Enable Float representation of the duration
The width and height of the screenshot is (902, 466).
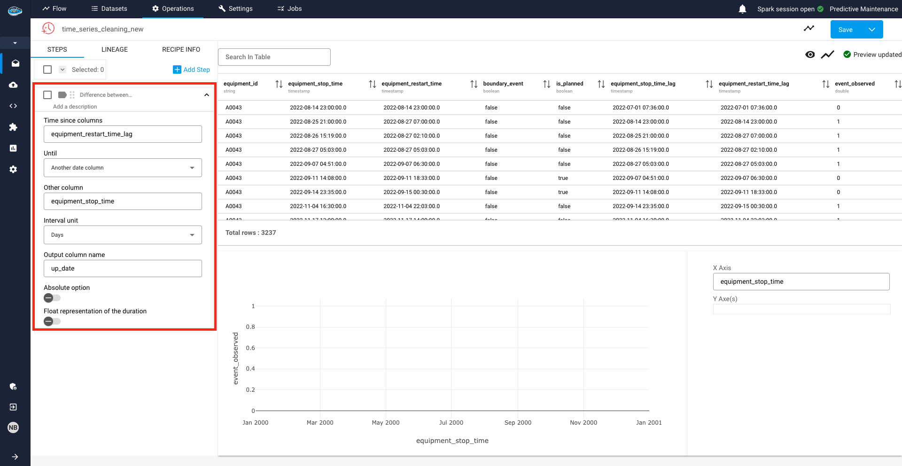[x=52, y=321]
